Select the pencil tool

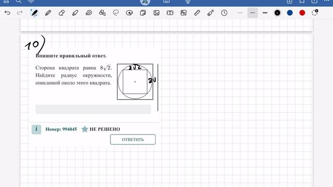pos(48,13)
